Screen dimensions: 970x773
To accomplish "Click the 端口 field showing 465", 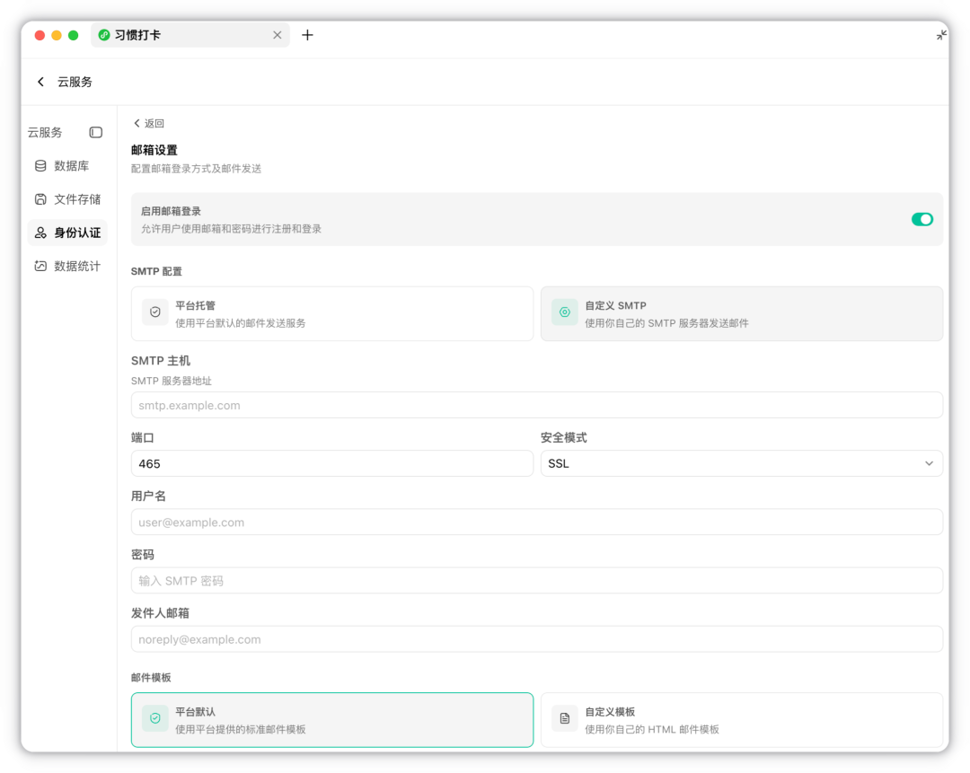I will [332, 463].
